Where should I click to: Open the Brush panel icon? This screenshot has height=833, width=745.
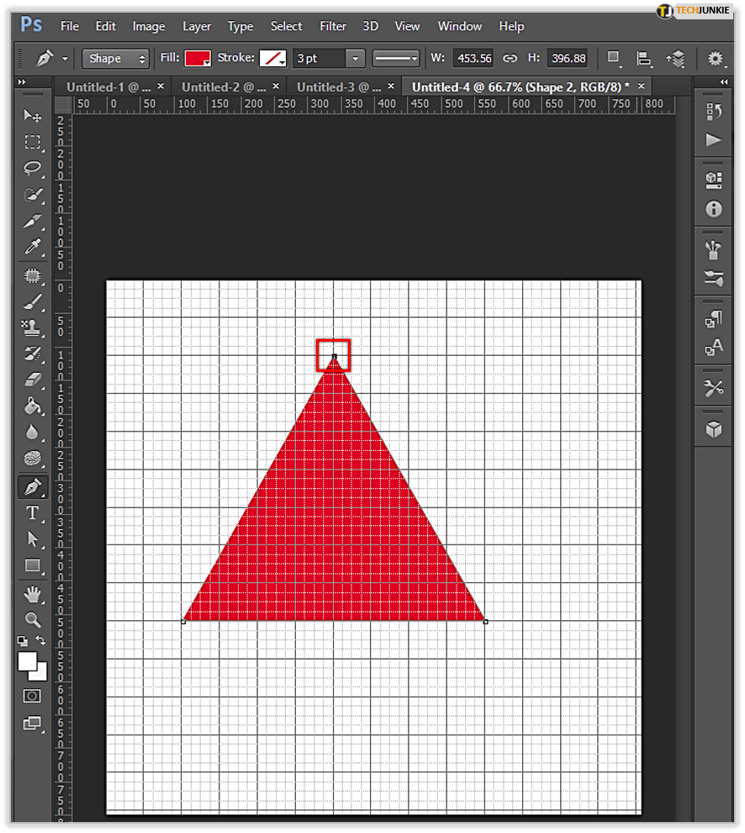point(714,250)
